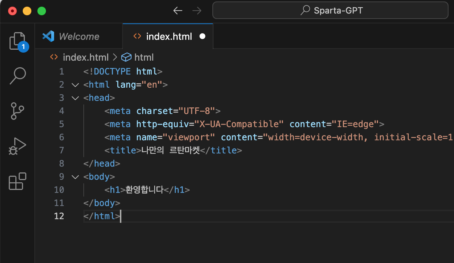Click the closing html tag on line 12
The height and width of the screenshot is (263, 454).
102,216
